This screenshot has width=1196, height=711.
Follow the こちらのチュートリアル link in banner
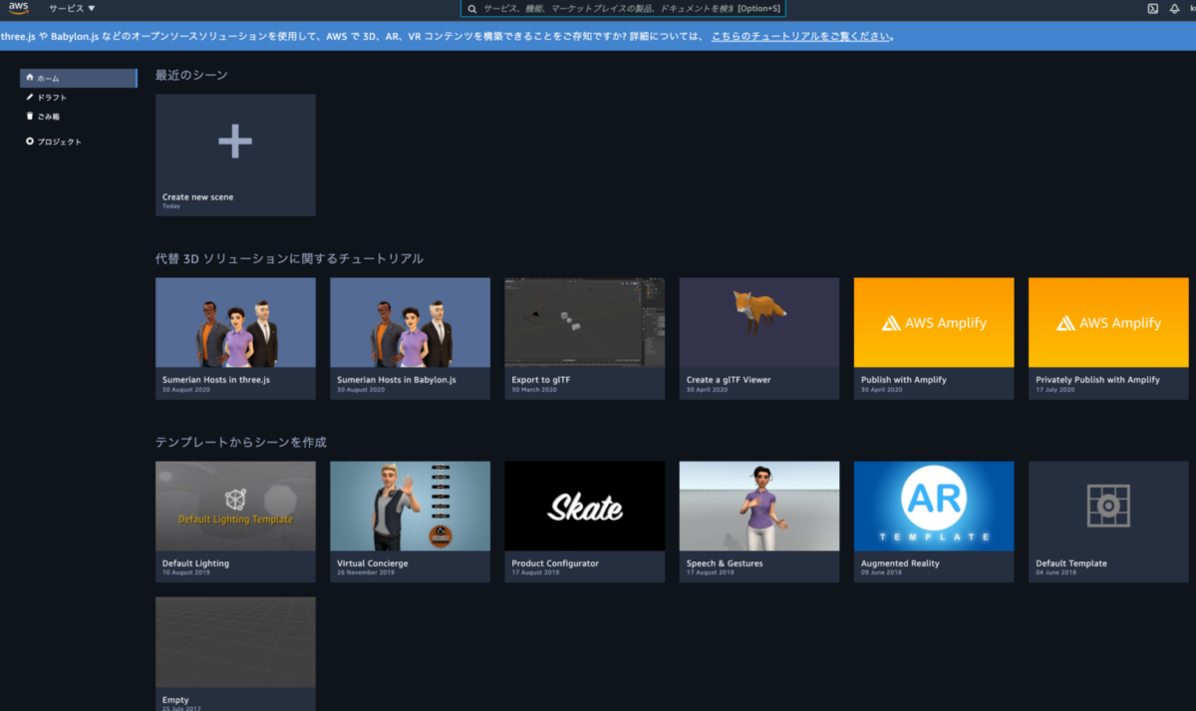(800, 36)
